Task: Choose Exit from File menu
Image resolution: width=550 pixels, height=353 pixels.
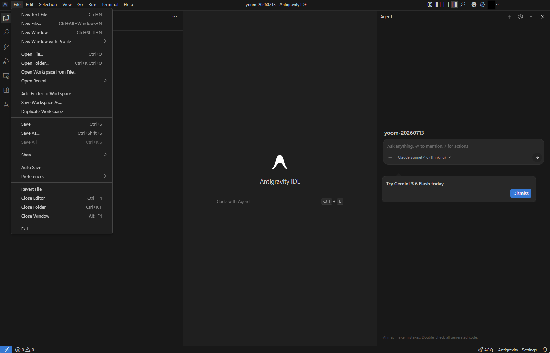Action: coord(62,229)
